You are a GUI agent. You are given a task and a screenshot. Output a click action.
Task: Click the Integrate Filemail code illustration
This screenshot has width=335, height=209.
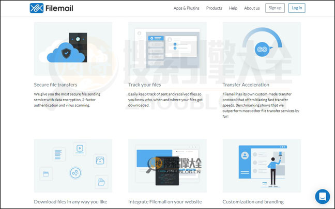coord(167,166)
